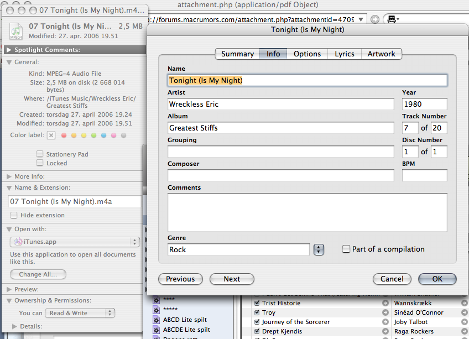Click the arrow icon beside Raga Rockers
469x339 pixels.
[x=464, y=331]
